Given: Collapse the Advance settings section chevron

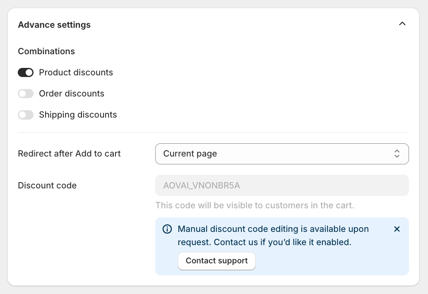Looking at the screenshot, I should (x=402, y=24).
